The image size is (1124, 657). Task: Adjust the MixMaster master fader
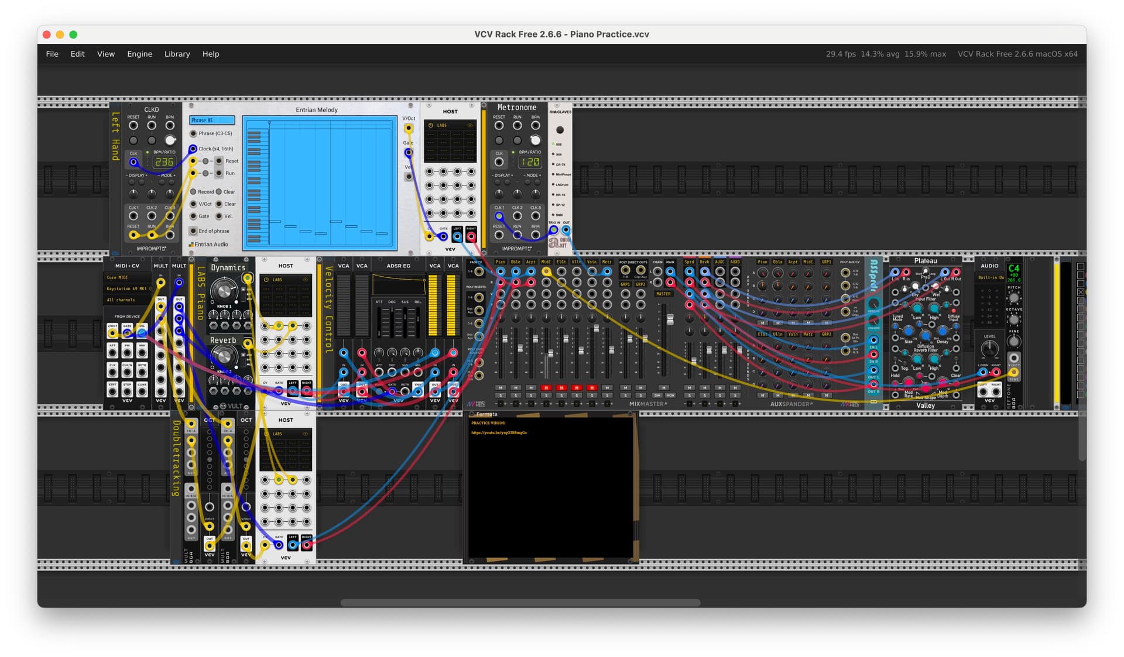pos(670,319)
